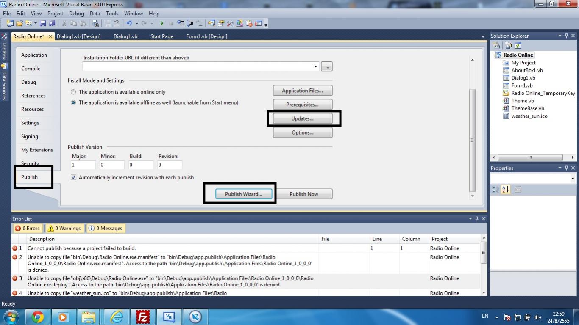Click the Find in Files binoculars icon
Image resolution: width=579 pixels, height=325 pixels.
(x=96, y=23)
